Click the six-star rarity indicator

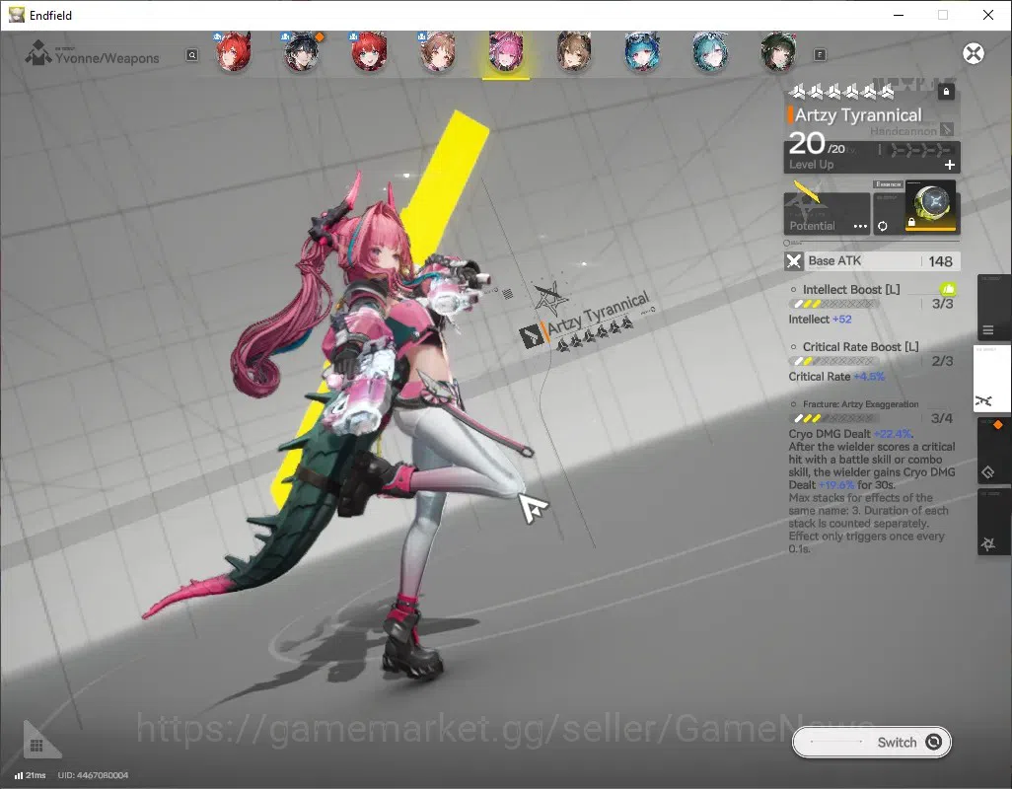tap(841, 93)
